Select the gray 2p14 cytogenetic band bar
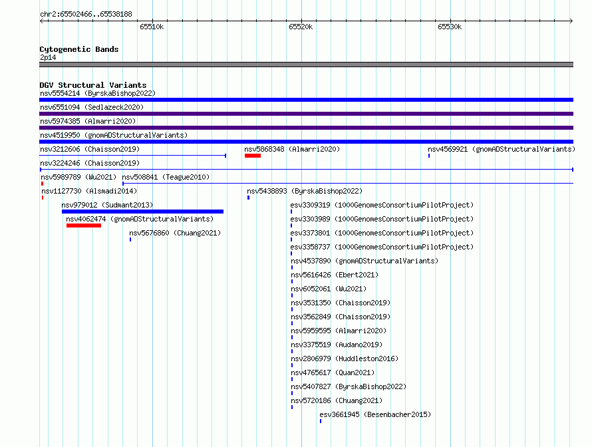The width and height of the screenshot is (592, 447). tap(306, 65)
